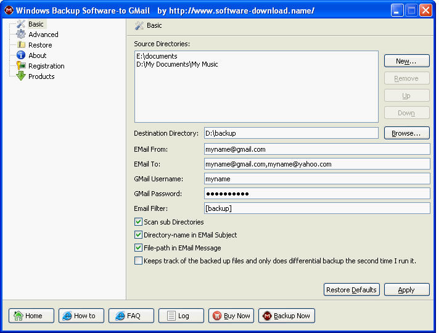View the Log
The height and width of the screenshot is (333, 444).
(x=181, y=316)
